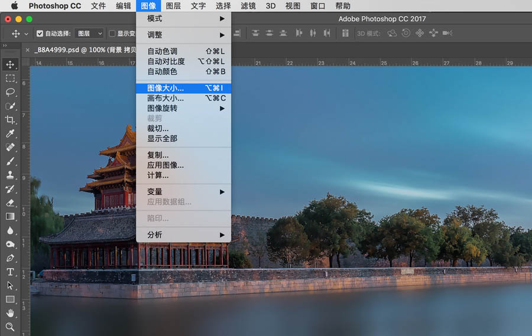This screenshot has height=336, width=532.
Task: Select the Zoom tool
Action: point(10,327)
